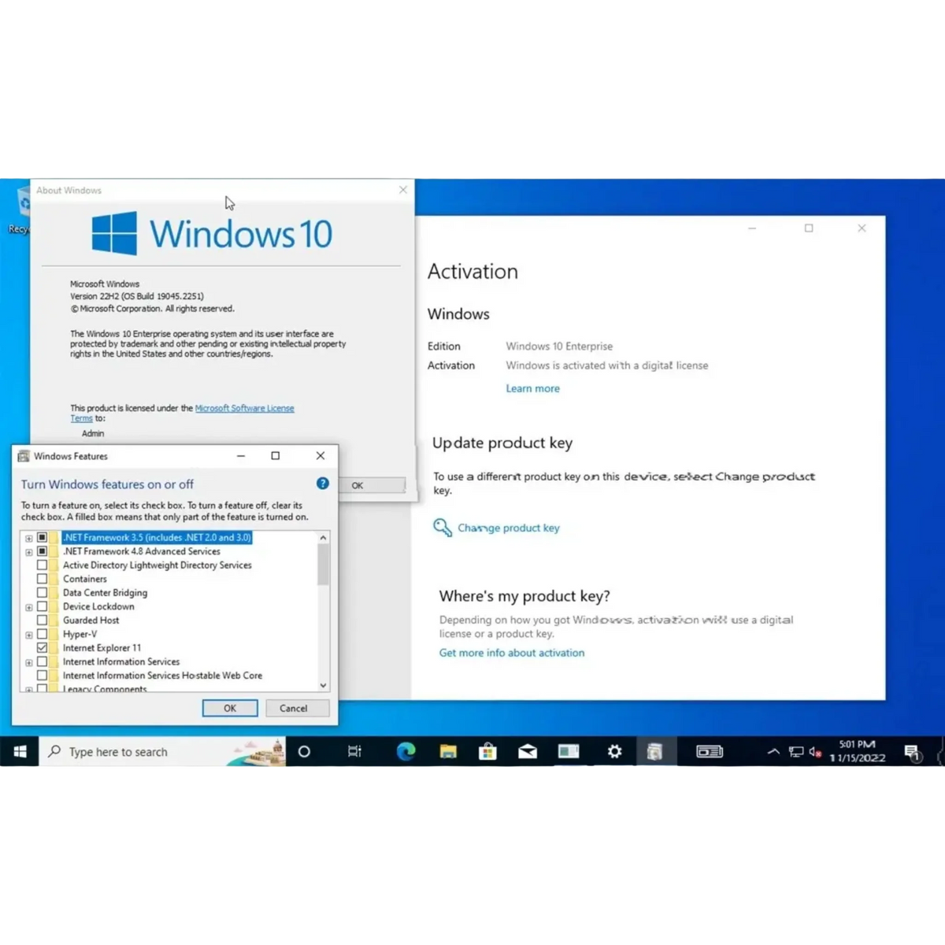Expand the Internet Information Services node

coord(29,661)
